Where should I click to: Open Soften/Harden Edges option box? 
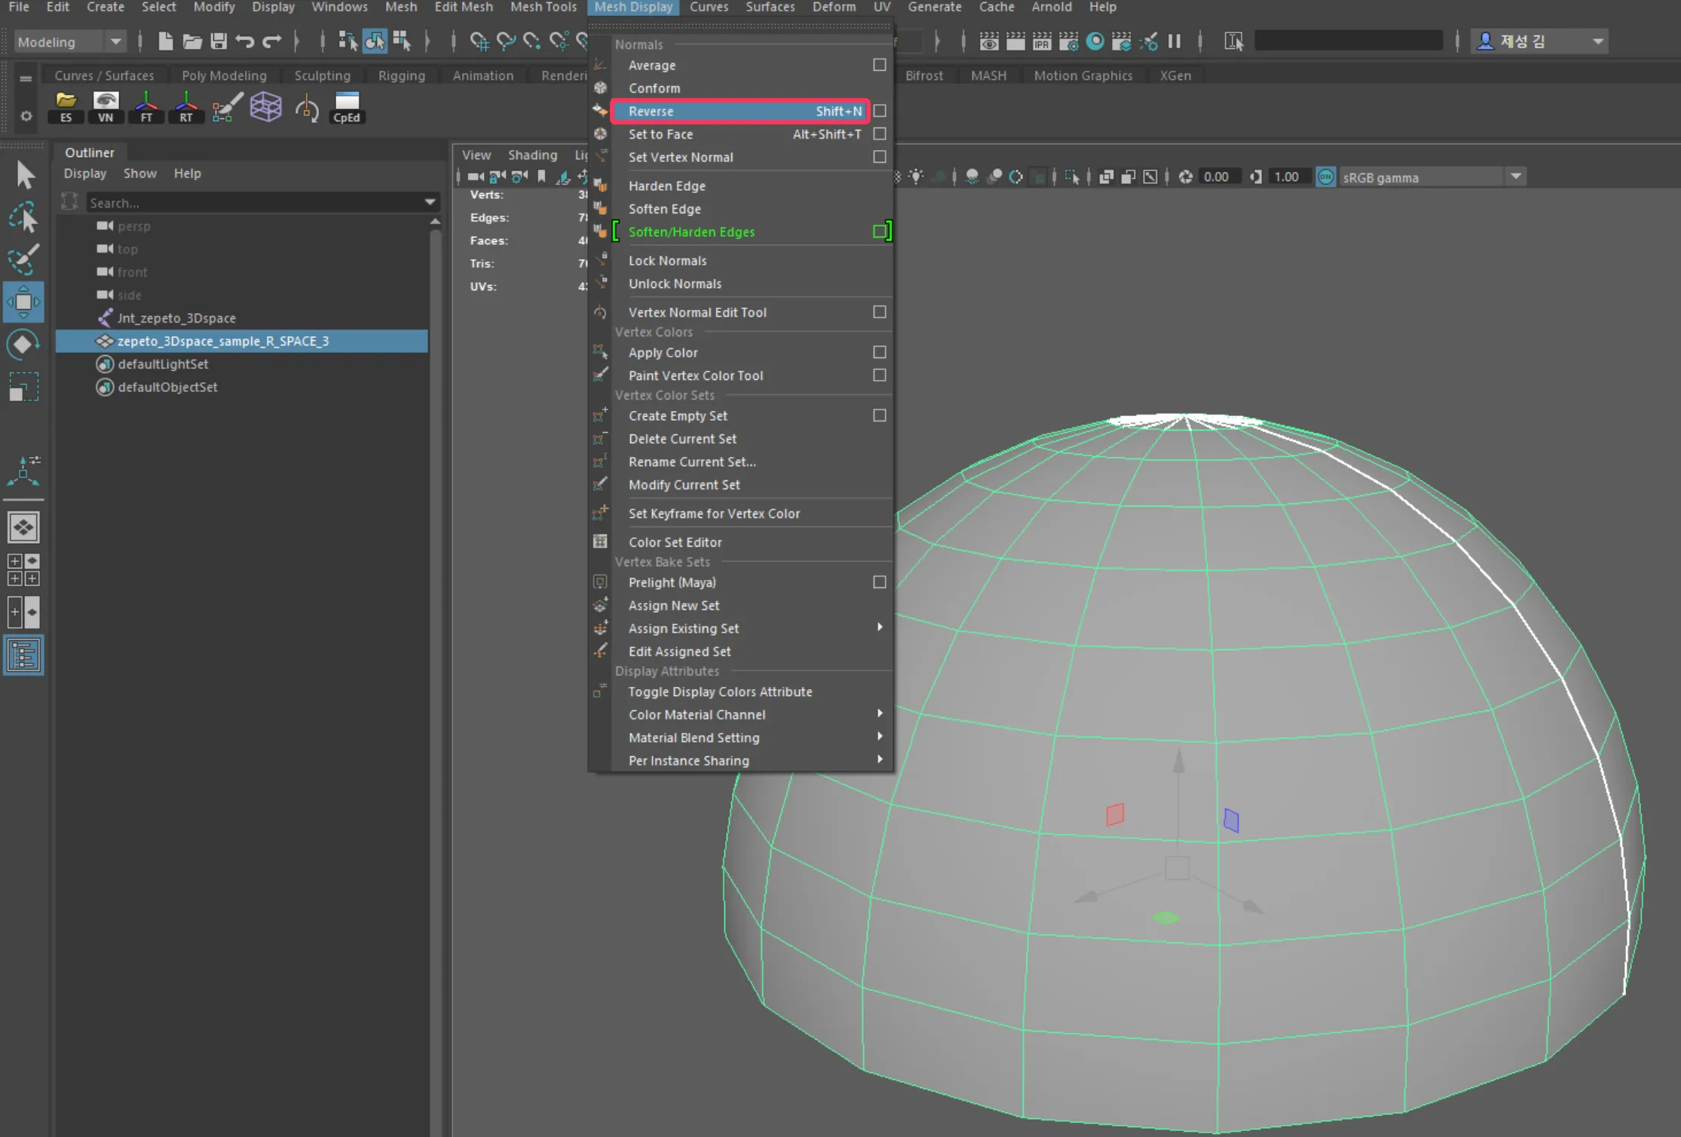879,231
